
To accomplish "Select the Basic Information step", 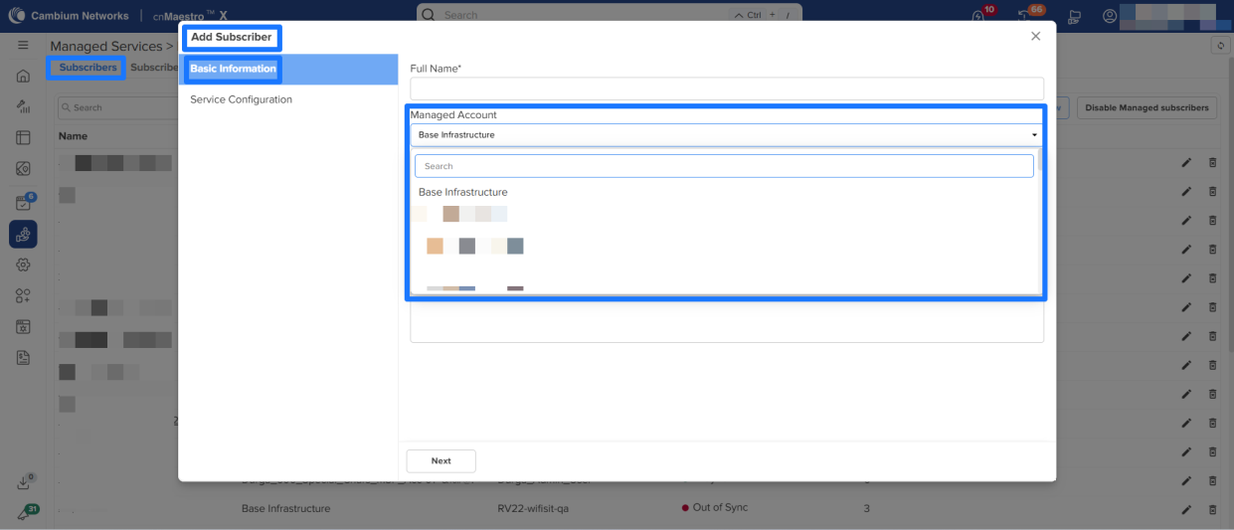I will [x=234, y=69].
